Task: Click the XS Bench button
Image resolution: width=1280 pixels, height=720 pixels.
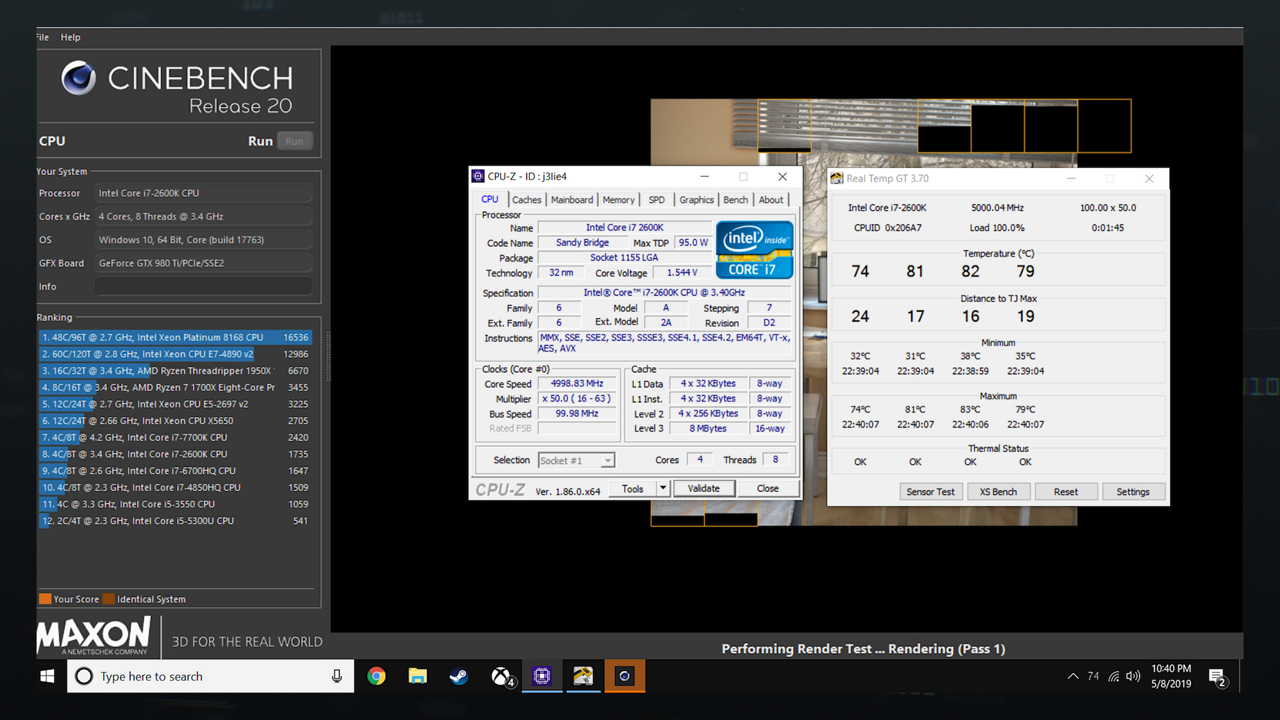Action: pyautogui.click(x=998, y=492)
